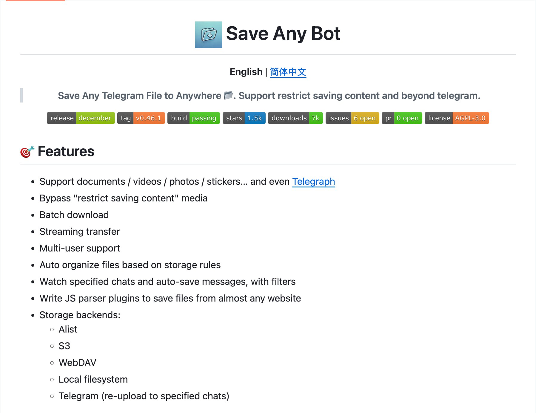Select the English language label
This screenshot has width=536, height=413.
(246, 72)
